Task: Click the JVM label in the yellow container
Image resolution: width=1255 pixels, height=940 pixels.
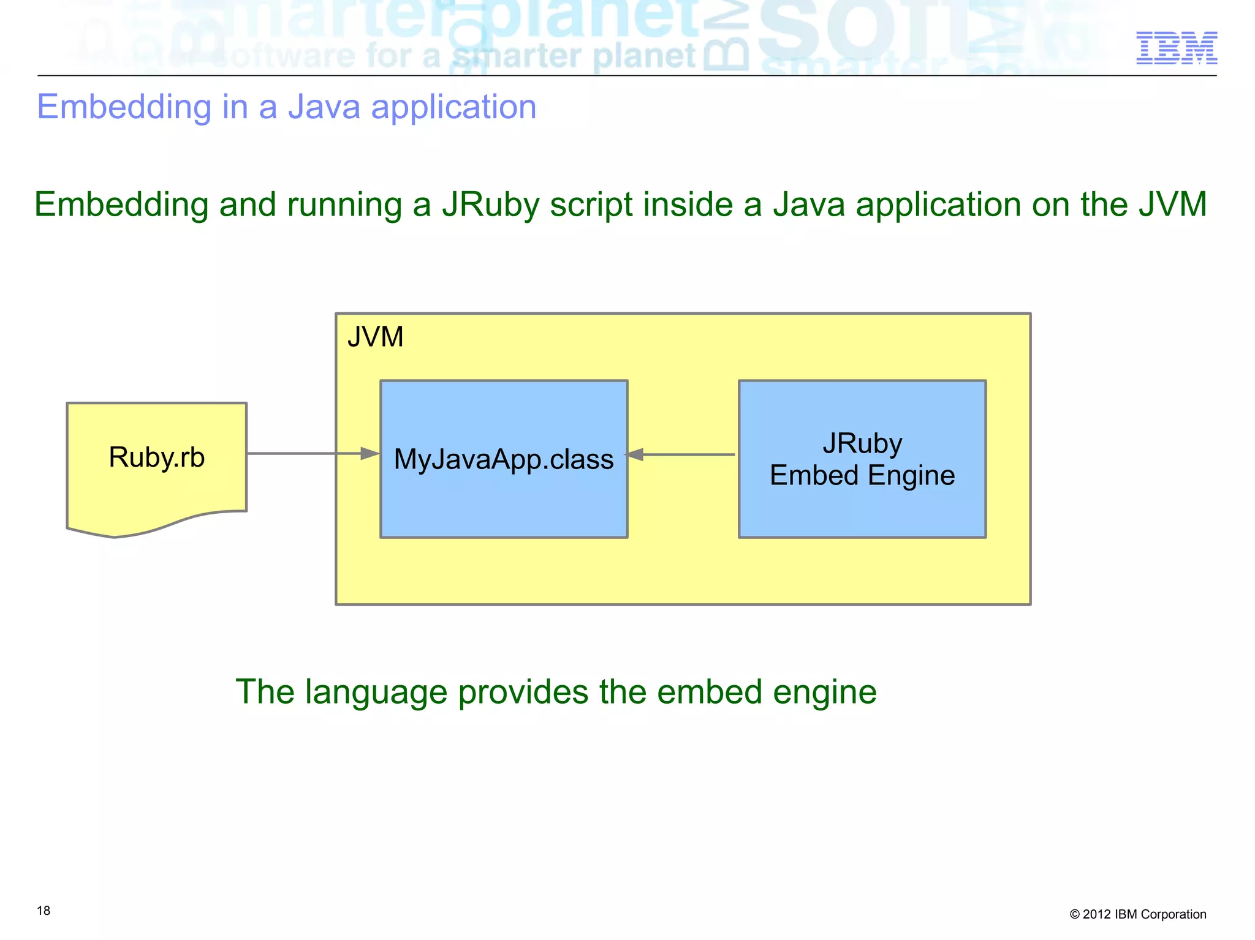Action: pyautogui.click(x=375, y=337)
